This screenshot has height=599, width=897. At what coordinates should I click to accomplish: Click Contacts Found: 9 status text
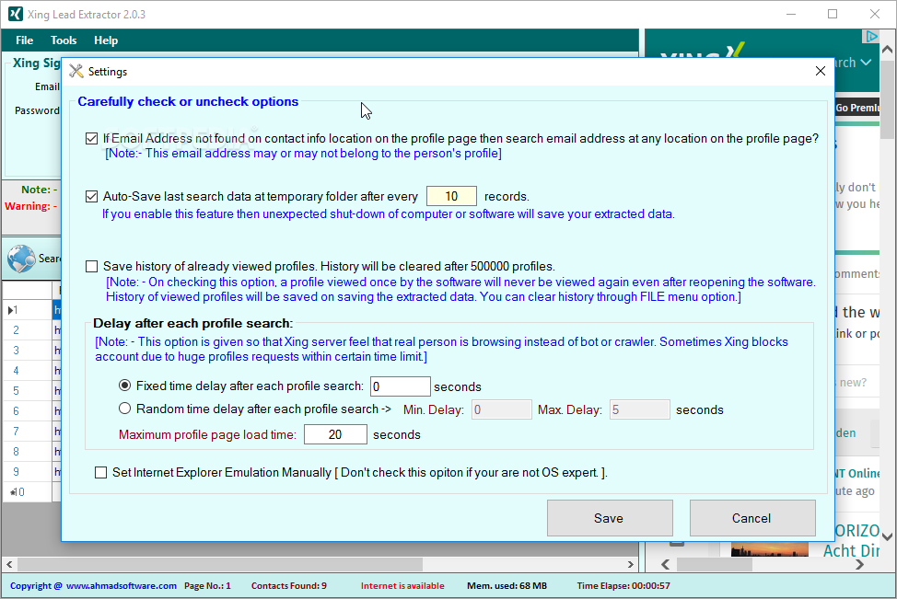click(289, 586)
